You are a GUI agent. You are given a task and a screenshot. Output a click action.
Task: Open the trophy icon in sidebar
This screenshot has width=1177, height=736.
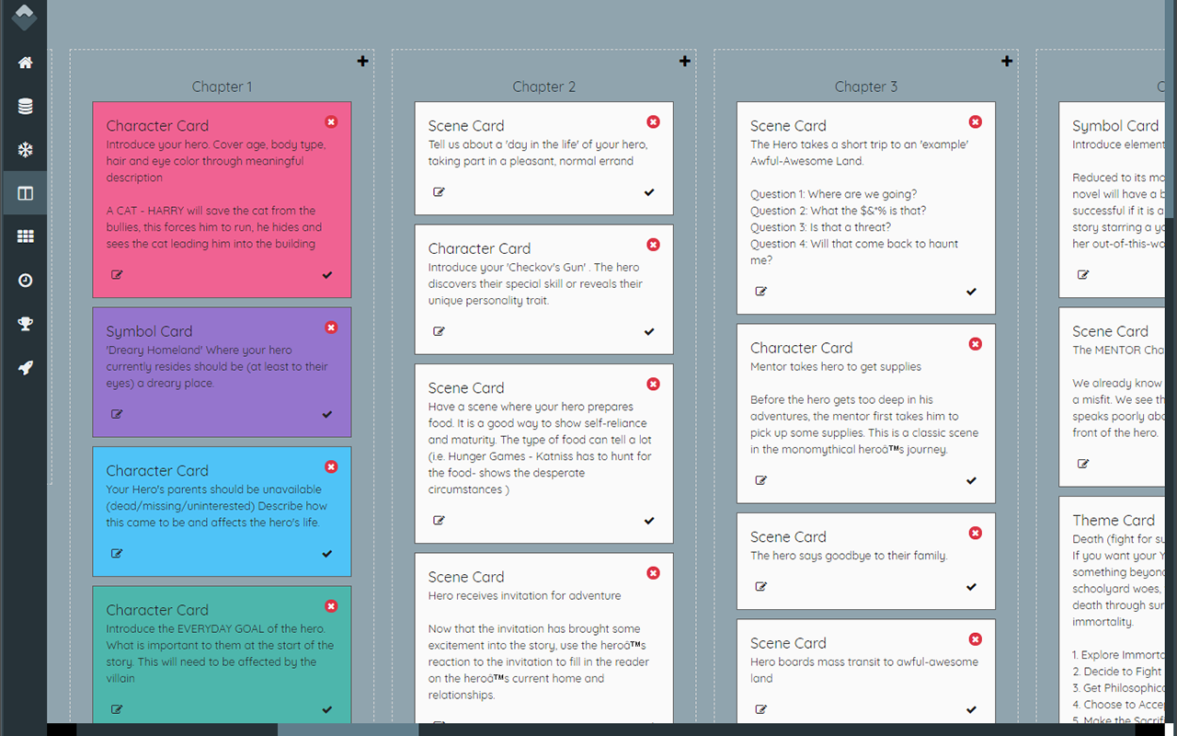25,324
